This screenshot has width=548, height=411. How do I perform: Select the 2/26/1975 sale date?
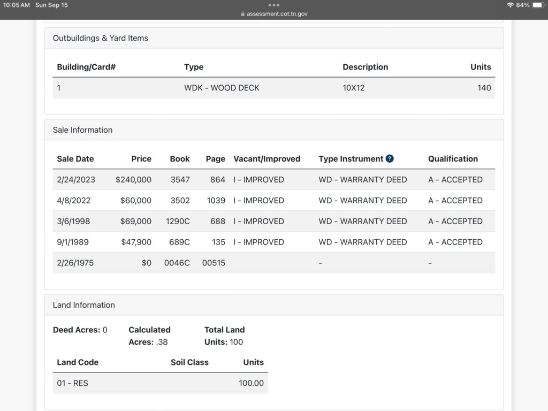point(75,263)
